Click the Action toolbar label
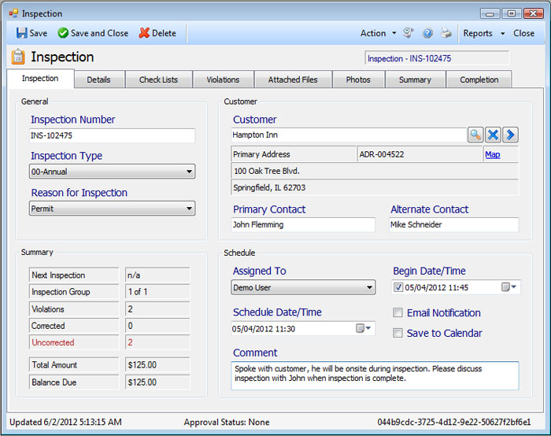The height and width of the screenshot is (436, 551). point(373,33)
